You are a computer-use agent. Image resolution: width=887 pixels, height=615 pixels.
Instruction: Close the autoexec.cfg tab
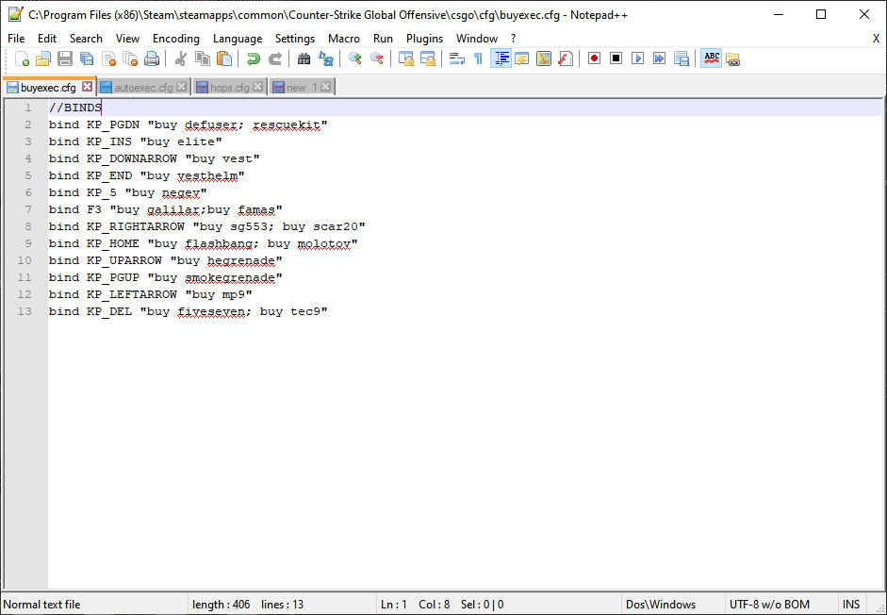click(x=182, y=87)
